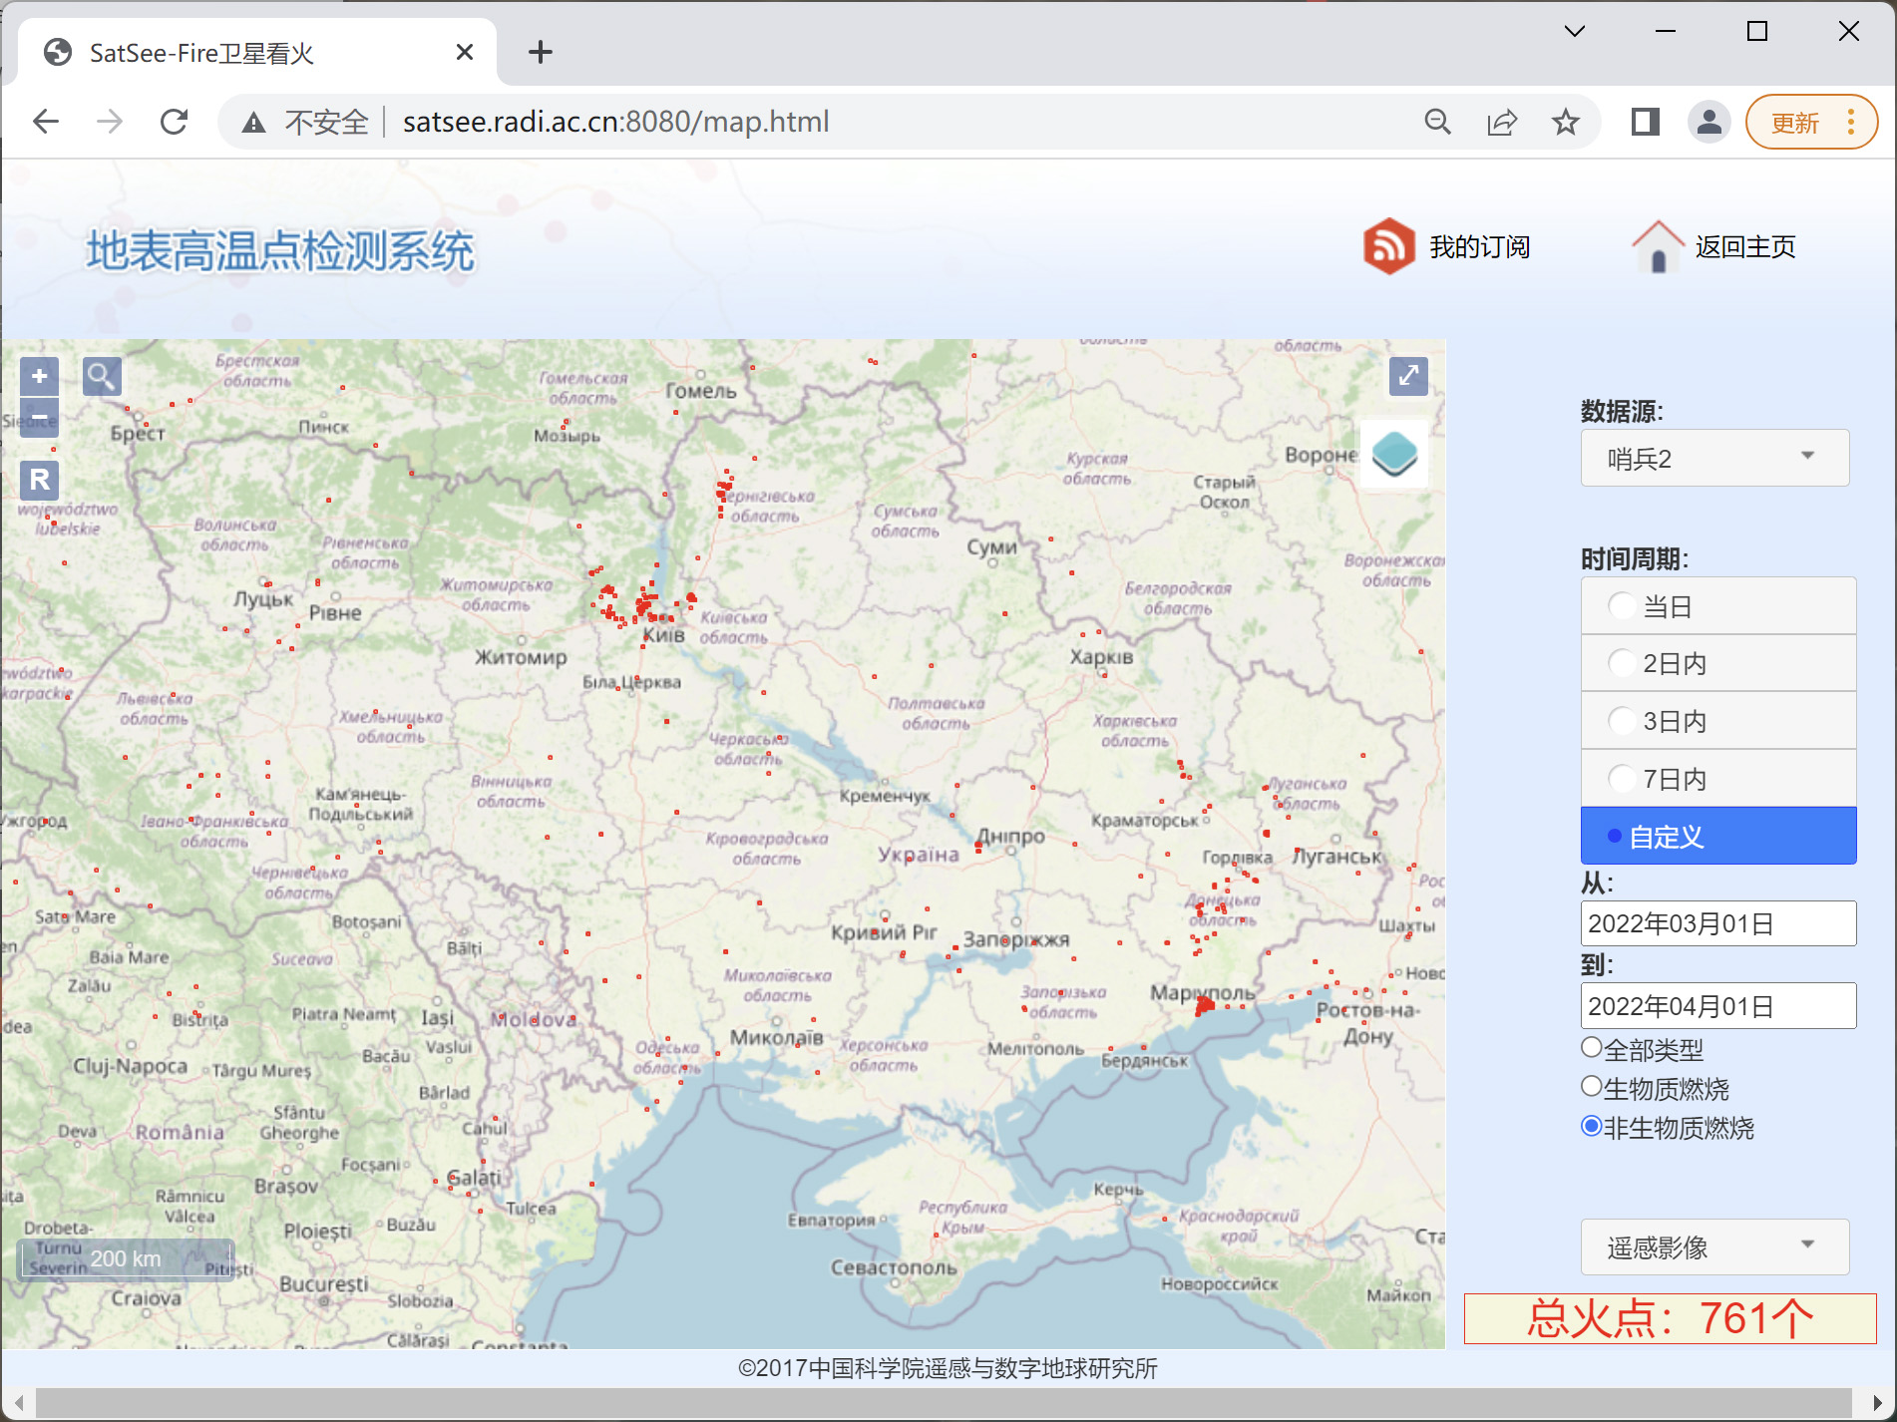Click the copyright footer text
The height and width of the screenshot is (1422, 1897).
(x=948, y=1368)
